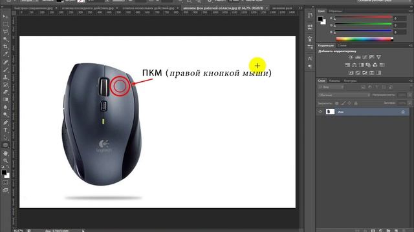Change screen mode via toolbox icon
The image size is (414, 232).
pos(5,190)
